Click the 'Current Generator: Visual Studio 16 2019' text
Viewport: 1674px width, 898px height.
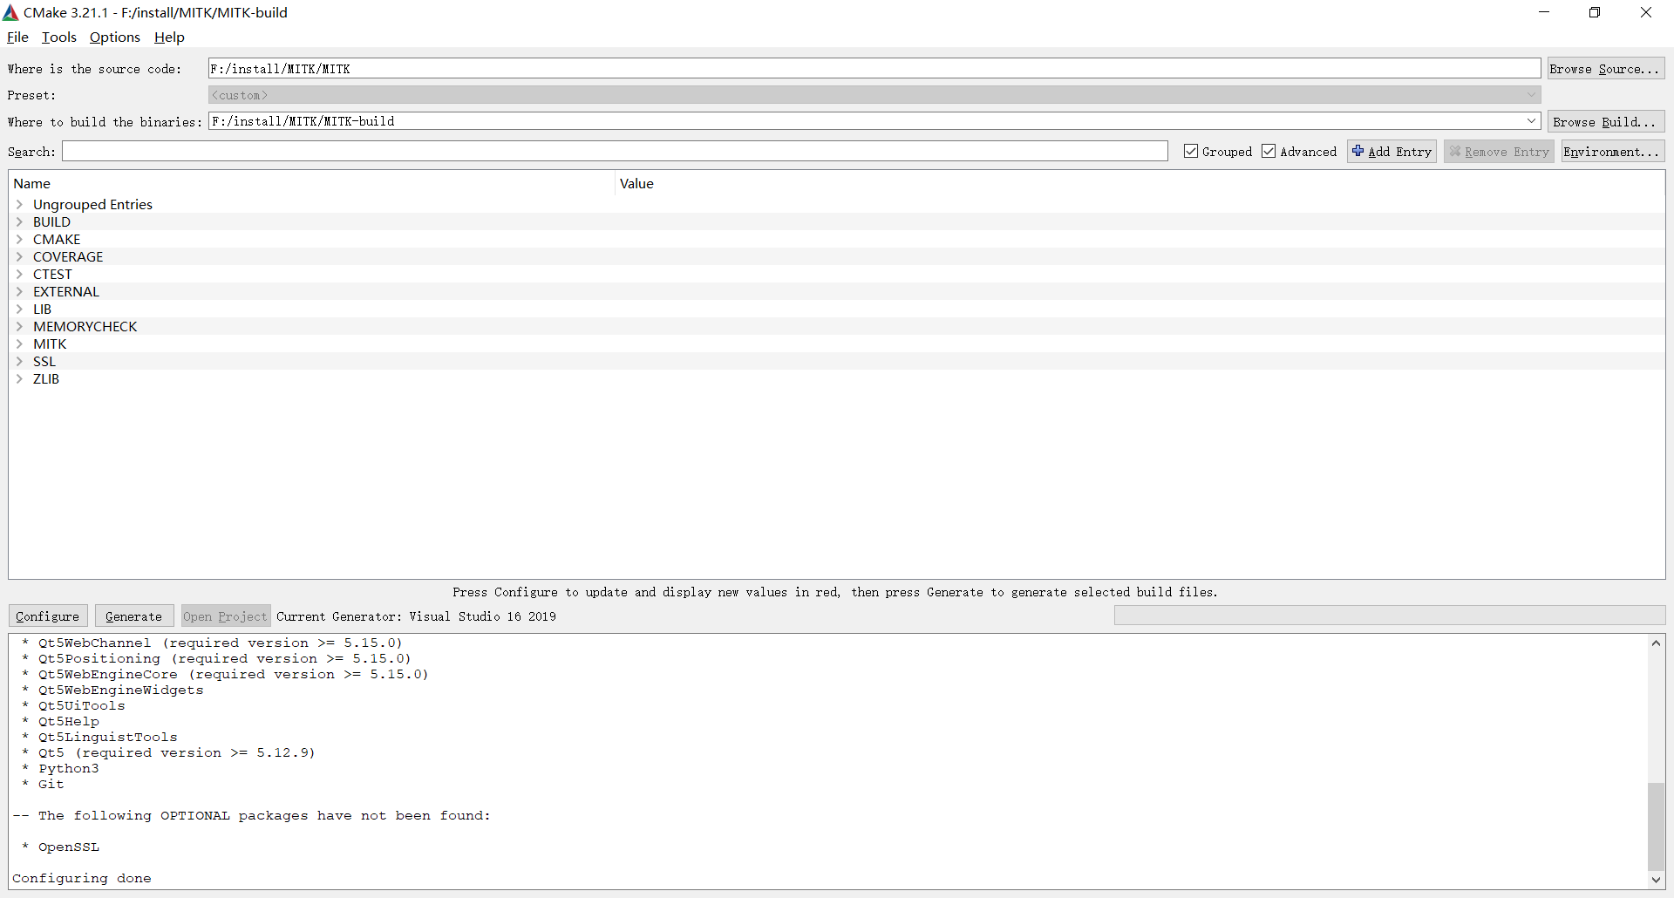pos(416,616)
